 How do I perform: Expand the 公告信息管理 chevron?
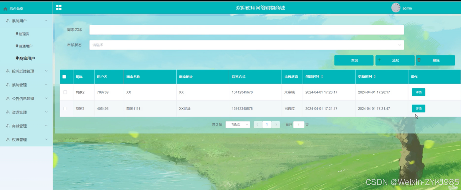46,99
